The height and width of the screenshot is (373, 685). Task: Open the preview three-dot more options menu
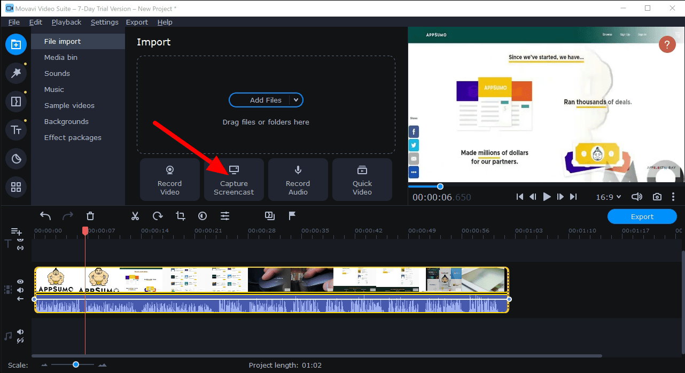tap(673, 197)
